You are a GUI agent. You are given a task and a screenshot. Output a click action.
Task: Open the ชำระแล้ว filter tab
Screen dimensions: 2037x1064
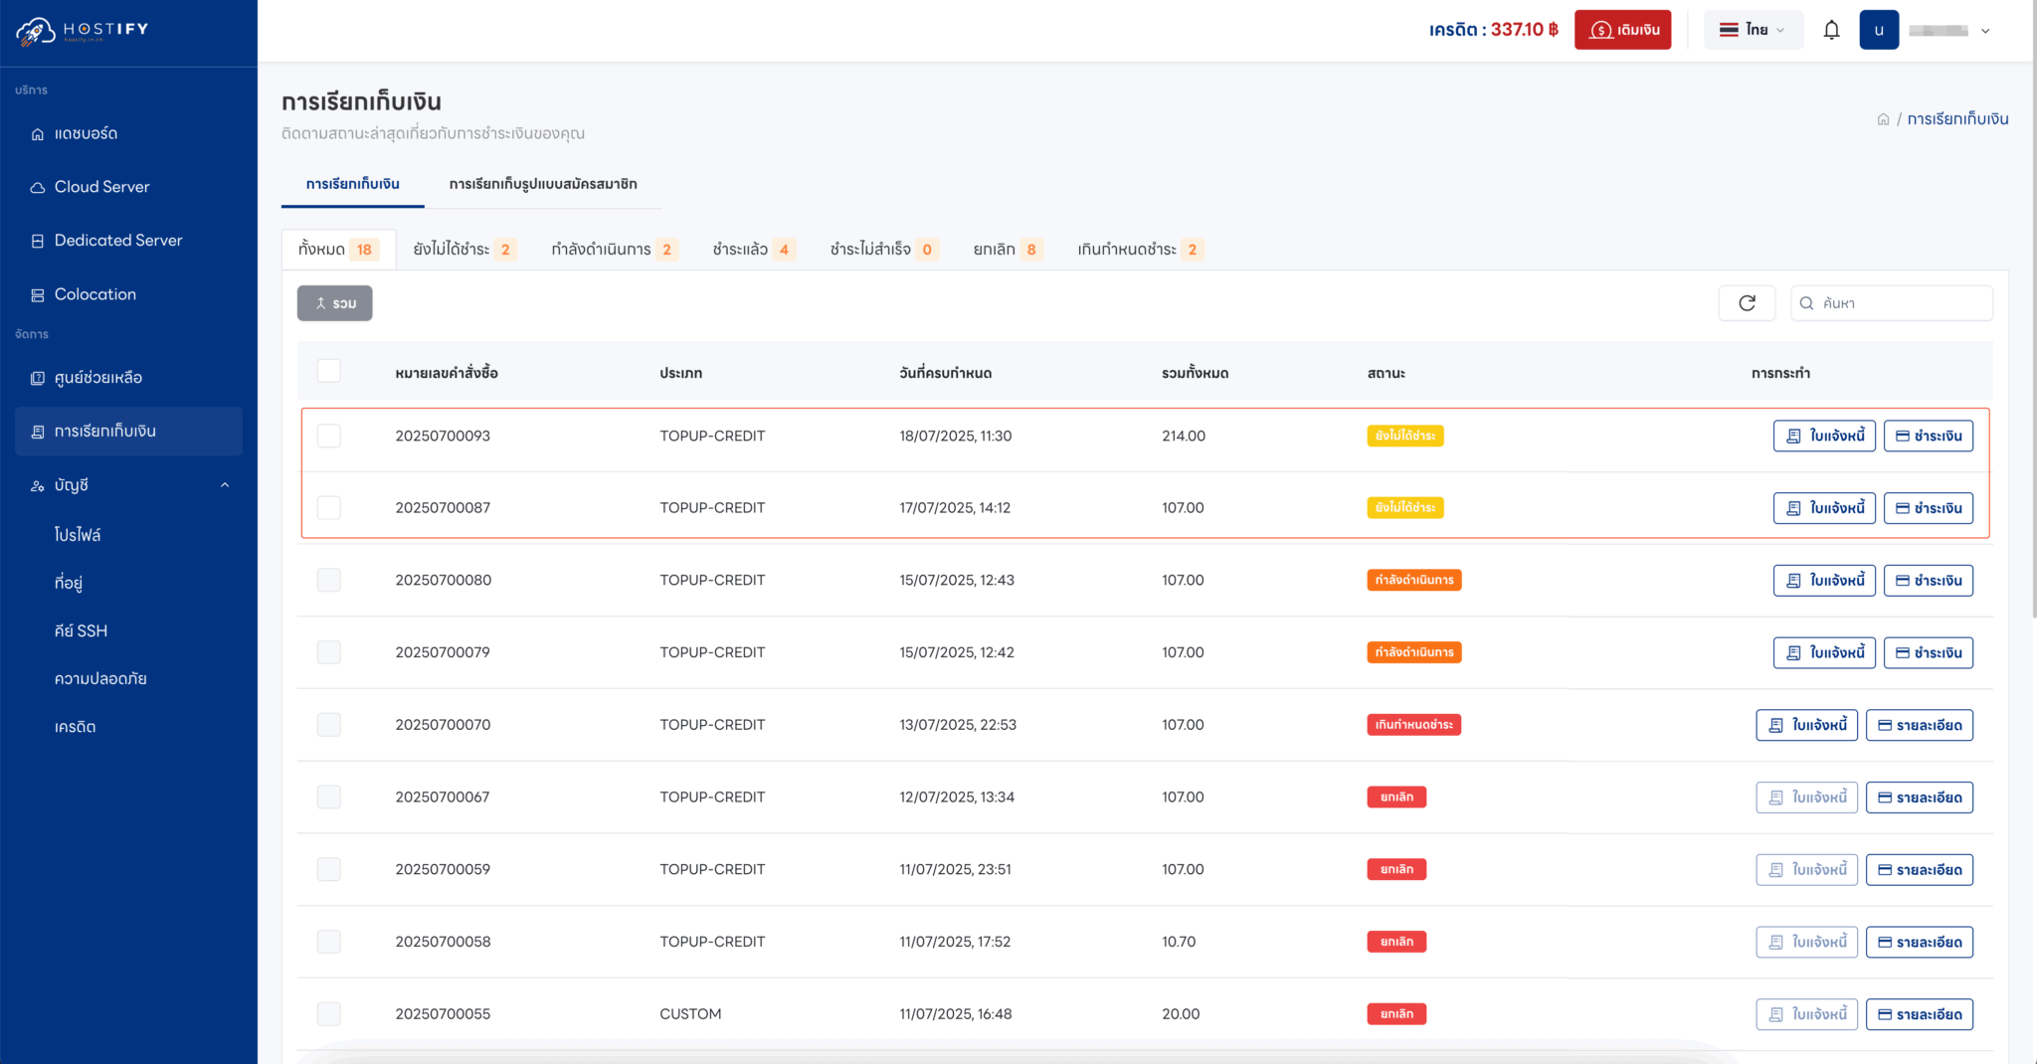[x=751, y=249]
